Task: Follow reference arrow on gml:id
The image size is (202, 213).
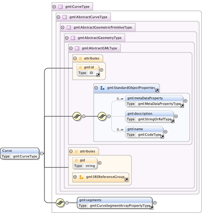Action: 98,75
